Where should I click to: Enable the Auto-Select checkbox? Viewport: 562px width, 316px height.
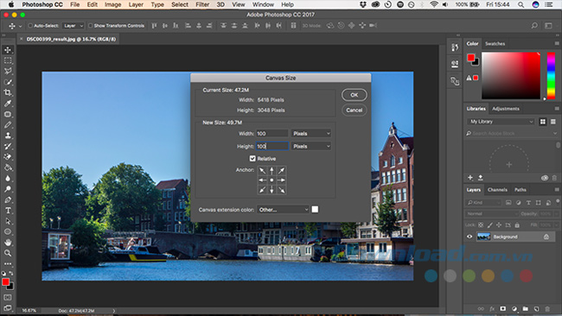pyautogui.click(x=30, y=26)
